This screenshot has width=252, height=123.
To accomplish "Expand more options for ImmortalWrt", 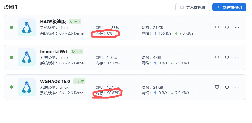I will click(237, 57).
